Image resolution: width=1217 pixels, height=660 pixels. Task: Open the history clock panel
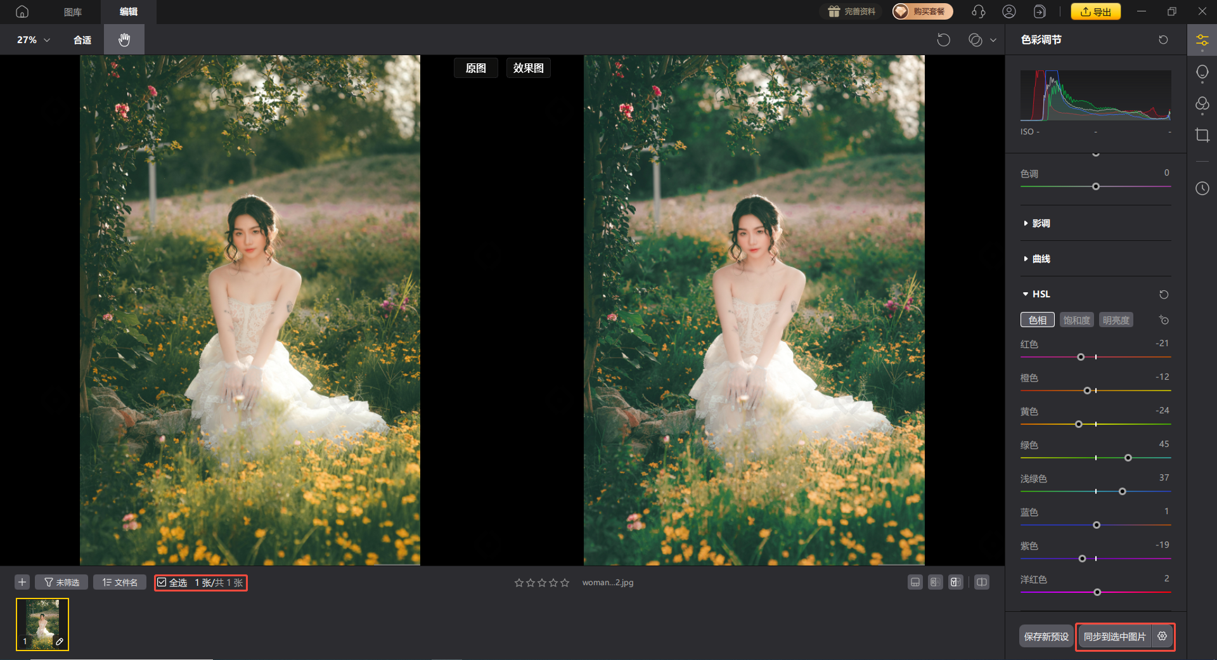pyautogui.click(x=1202, y=188)
